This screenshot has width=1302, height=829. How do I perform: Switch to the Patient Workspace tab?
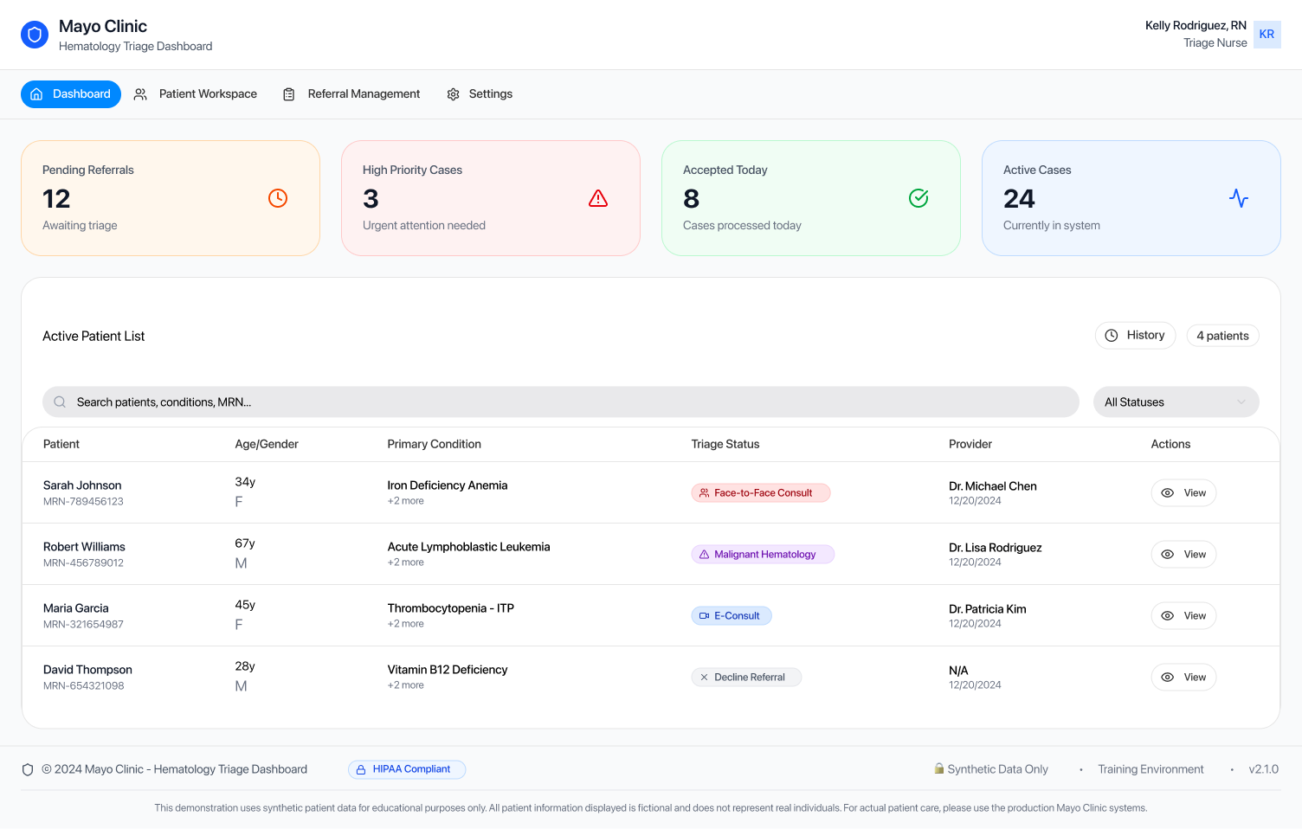[196, 94]
